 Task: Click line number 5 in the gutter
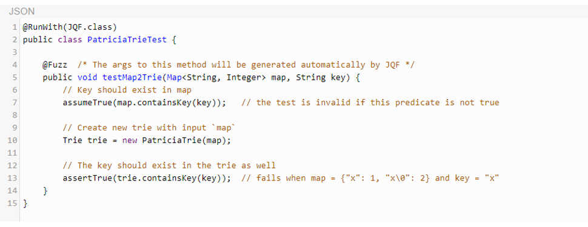coord(15,77)
